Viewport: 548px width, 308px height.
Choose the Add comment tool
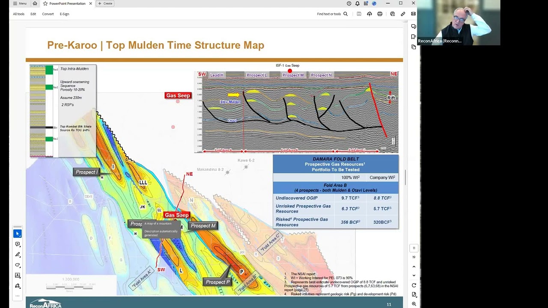coord(18,244)
